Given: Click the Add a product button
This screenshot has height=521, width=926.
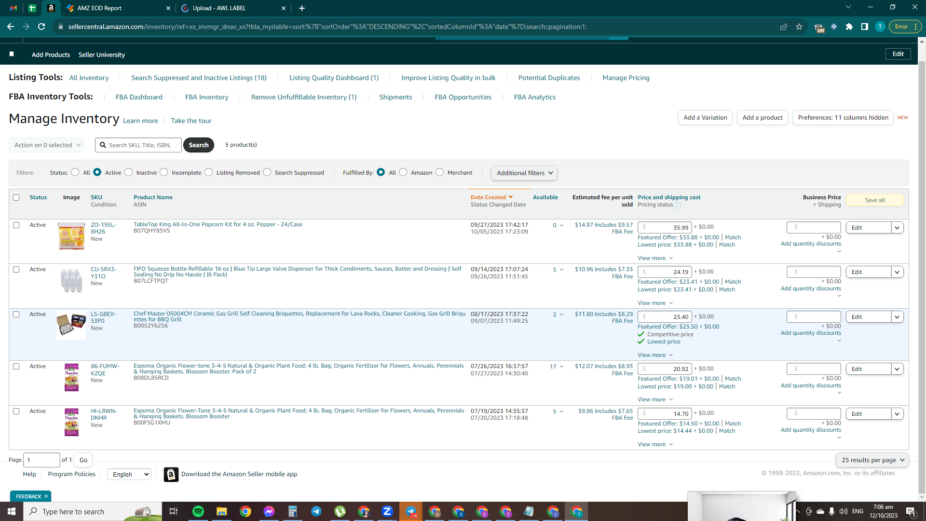Looking at the screenshot, I should 763,117.
